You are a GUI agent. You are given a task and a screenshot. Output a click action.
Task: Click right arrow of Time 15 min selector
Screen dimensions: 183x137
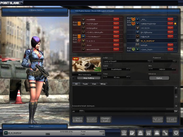[128, 77]
